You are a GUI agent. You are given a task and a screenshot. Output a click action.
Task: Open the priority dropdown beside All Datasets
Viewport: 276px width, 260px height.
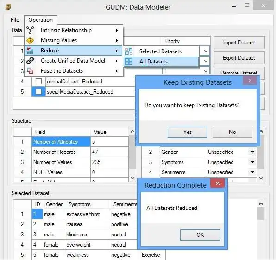[x=206, y=61]
